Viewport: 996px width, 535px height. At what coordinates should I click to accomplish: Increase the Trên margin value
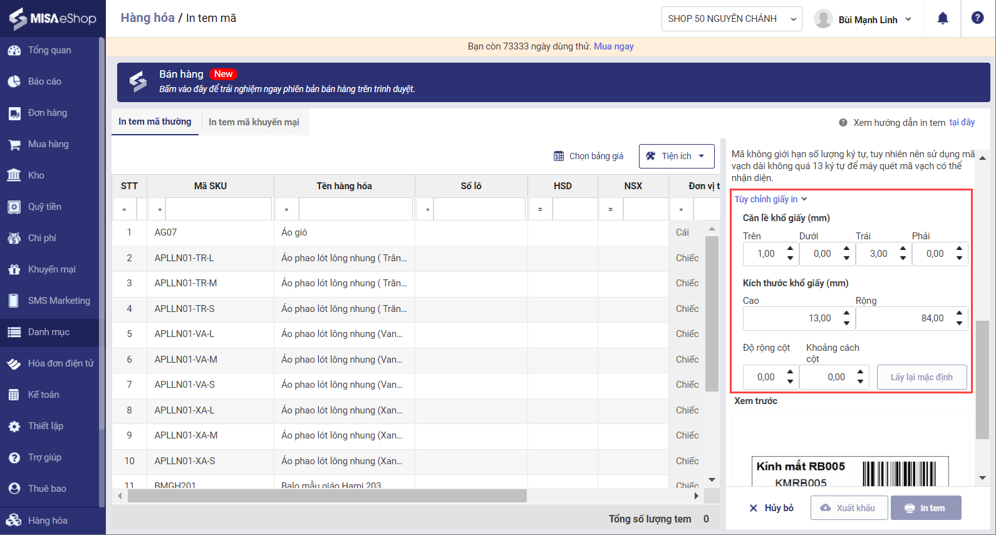pos(791,249)
